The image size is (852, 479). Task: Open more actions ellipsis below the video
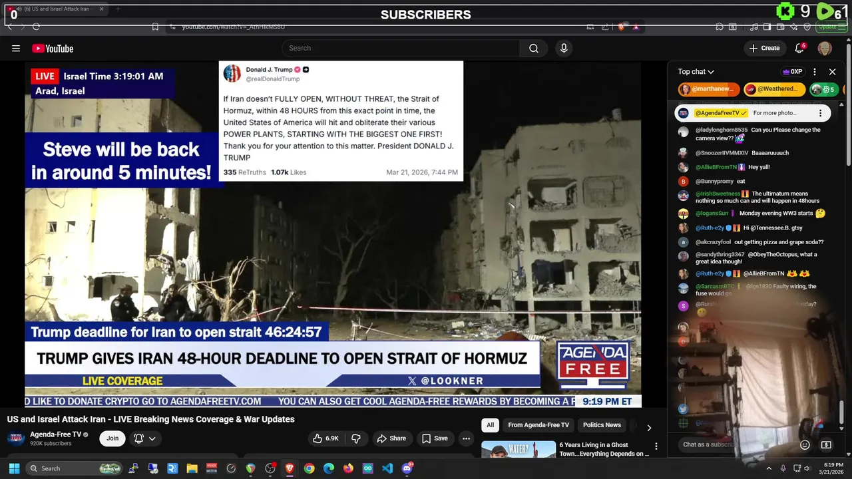(466, 438)
